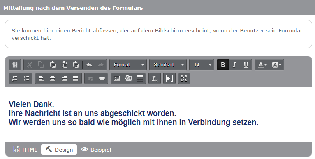The height and width of the screenshot is (159, 315).
Task: Click in text line 'Vielen Dank.'
Action: click(32, 104)
